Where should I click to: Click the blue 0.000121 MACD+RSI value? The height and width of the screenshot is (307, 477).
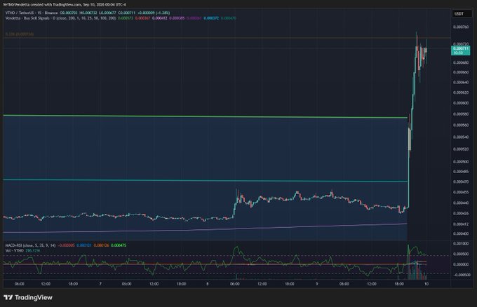pyautogui.click(x=84, y=245)
